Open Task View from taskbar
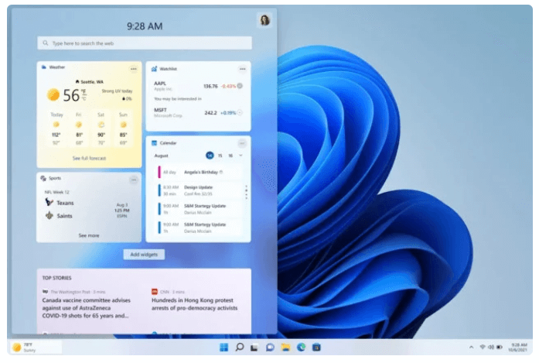Viewport: 539px width, 363px height. (254, 348)
